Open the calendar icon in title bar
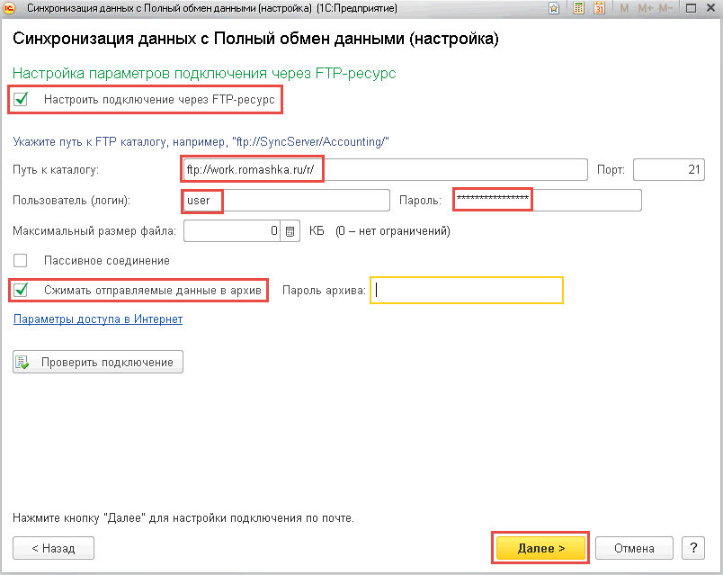Screen dimensions: 723x575 599,8
